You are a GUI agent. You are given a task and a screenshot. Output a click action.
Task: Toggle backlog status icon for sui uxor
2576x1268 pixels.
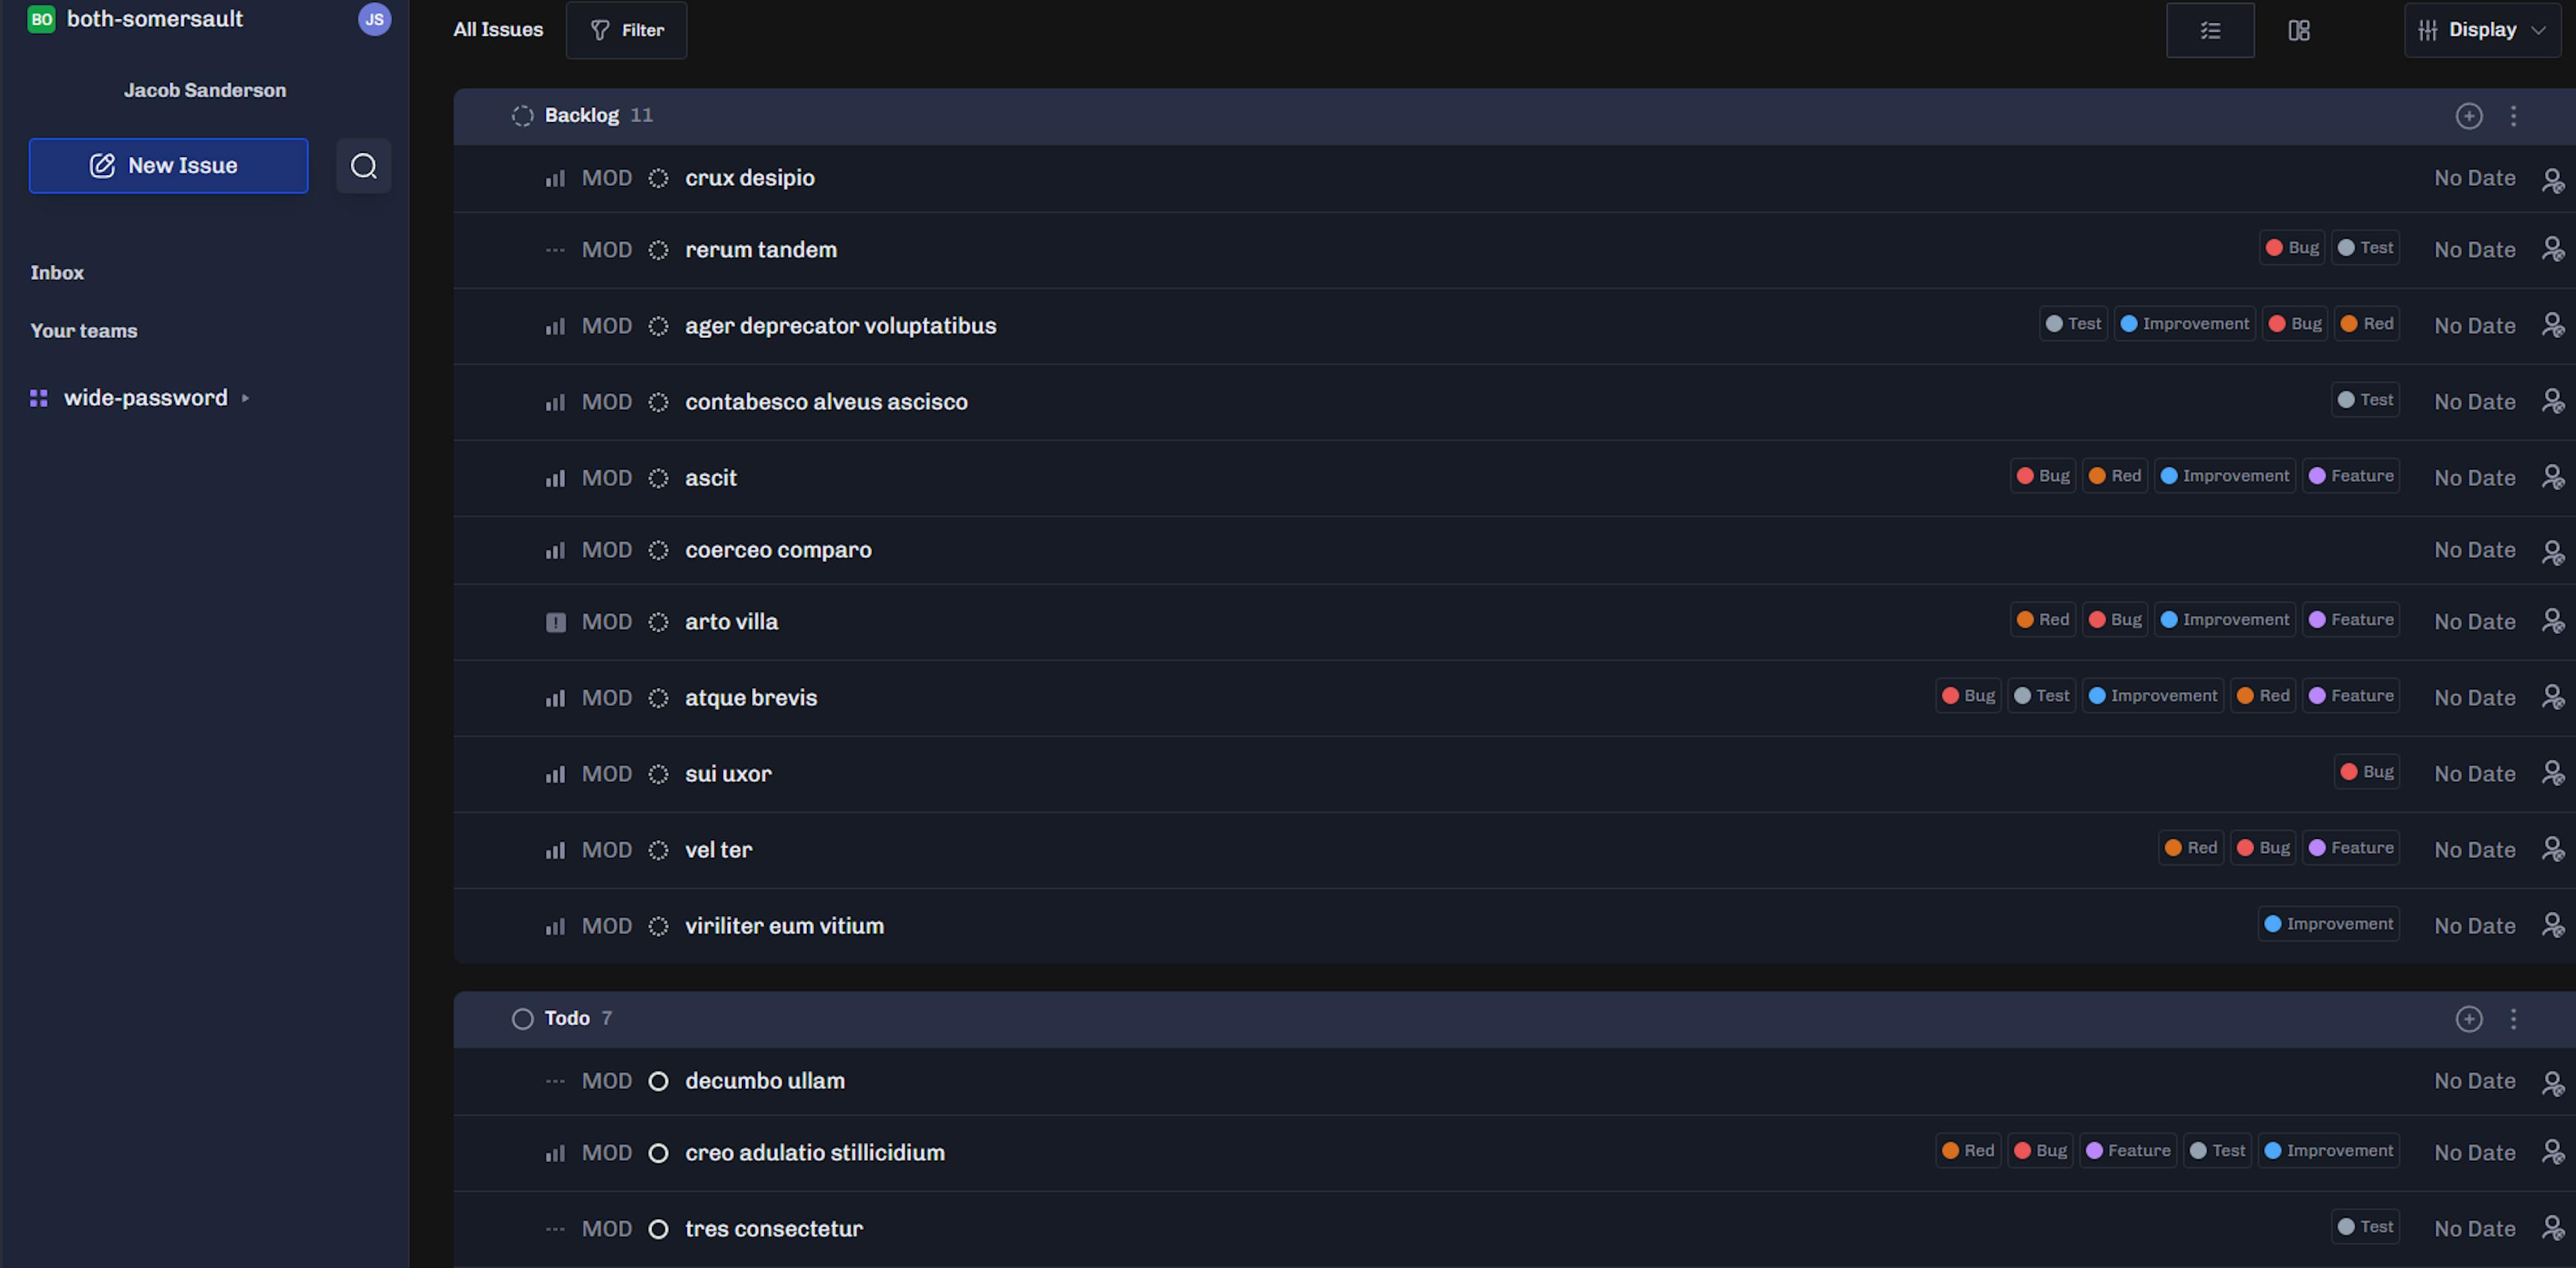pos(658,774)
